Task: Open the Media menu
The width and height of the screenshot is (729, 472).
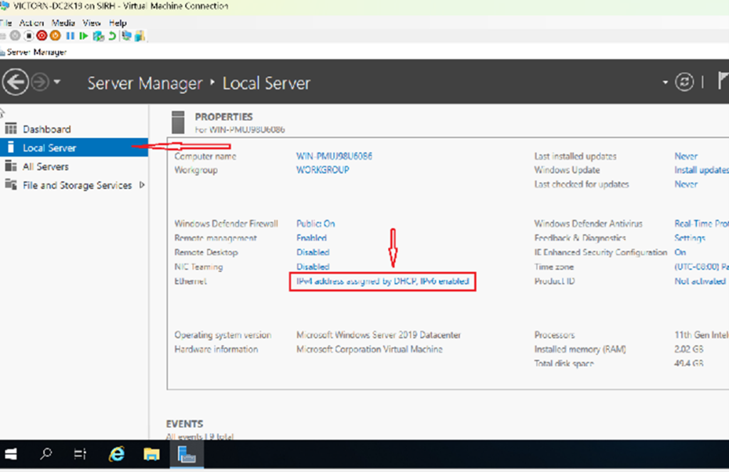Action: click(63, 23)
